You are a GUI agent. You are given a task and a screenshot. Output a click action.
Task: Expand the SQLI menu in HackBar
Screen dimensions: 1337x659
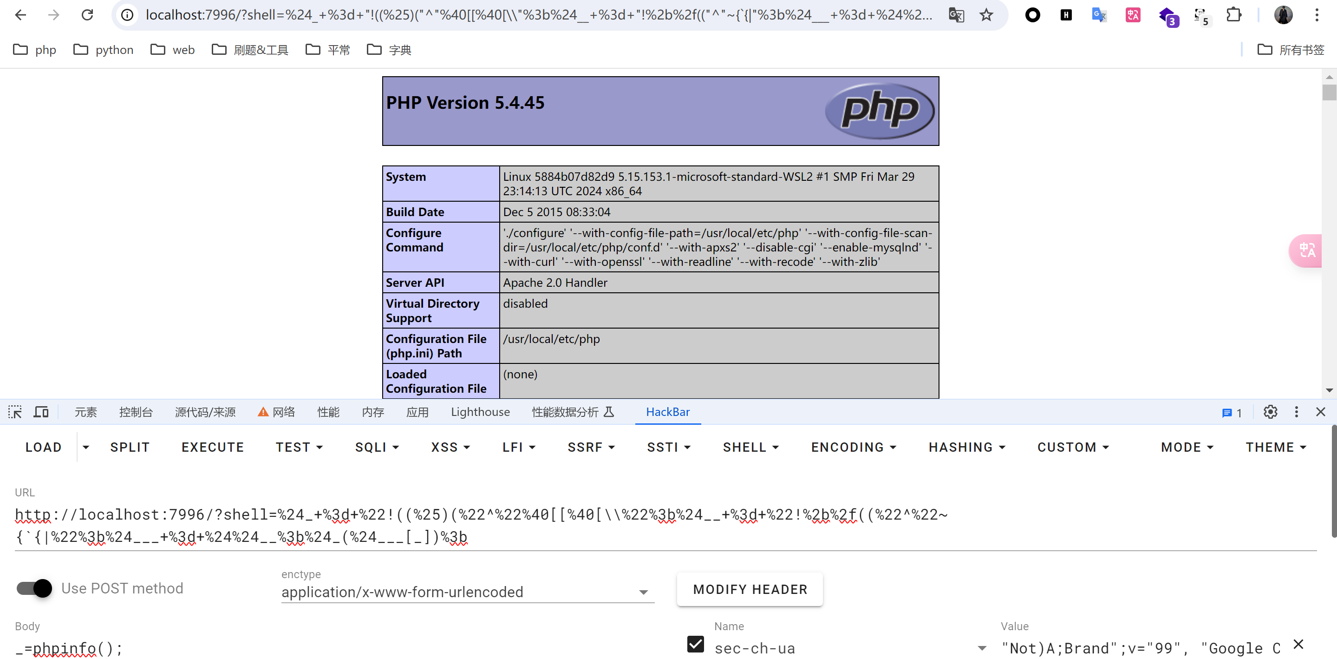click(377, 447)
